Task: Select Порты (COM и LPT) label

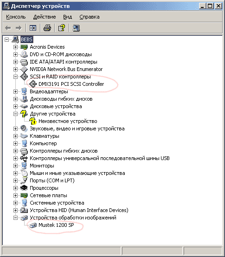Action: click(x=52, y=180)
